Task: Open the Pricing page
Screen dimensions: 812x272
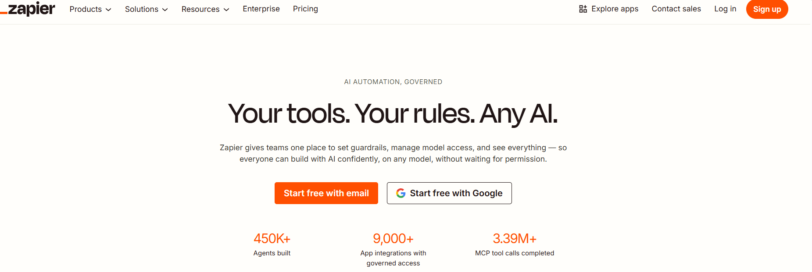Action: [305, 9]
